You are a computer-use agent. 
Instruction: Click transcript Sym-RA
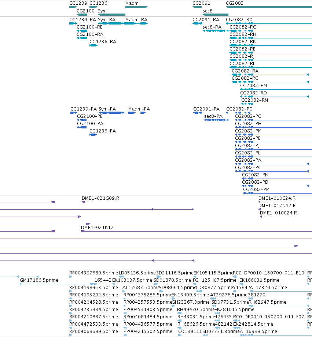coord(107,19)
